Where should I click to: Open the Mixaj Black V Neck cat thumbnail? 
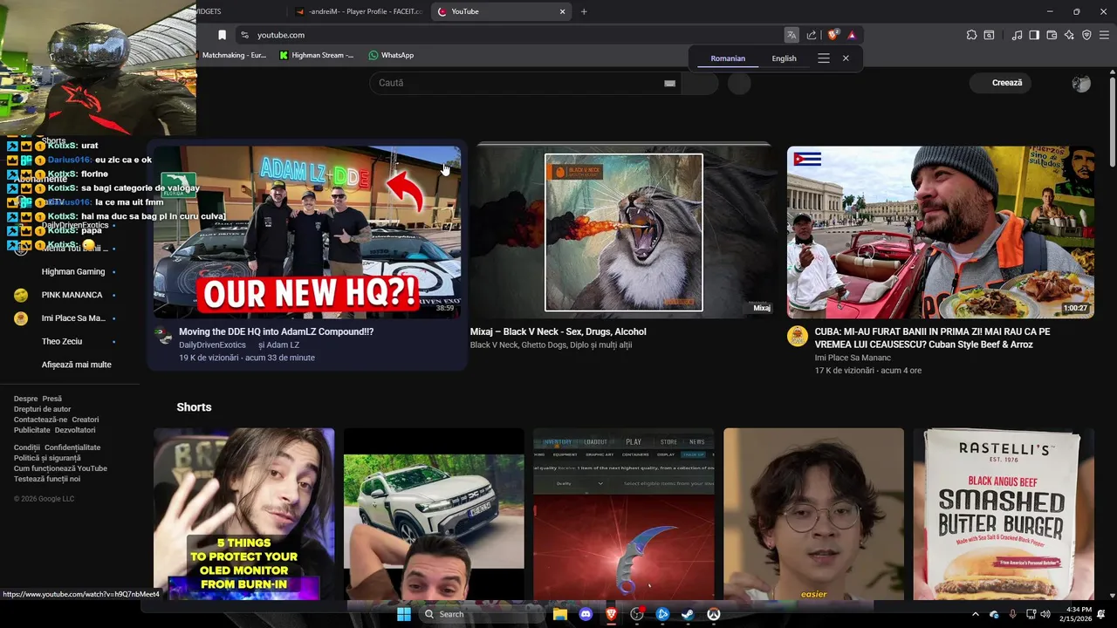click(623, 232)
